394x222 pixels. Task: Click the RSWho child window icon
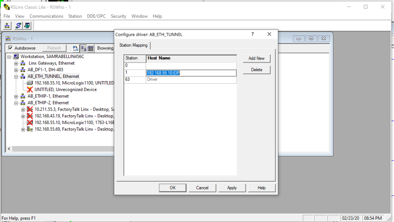[8, 39]
